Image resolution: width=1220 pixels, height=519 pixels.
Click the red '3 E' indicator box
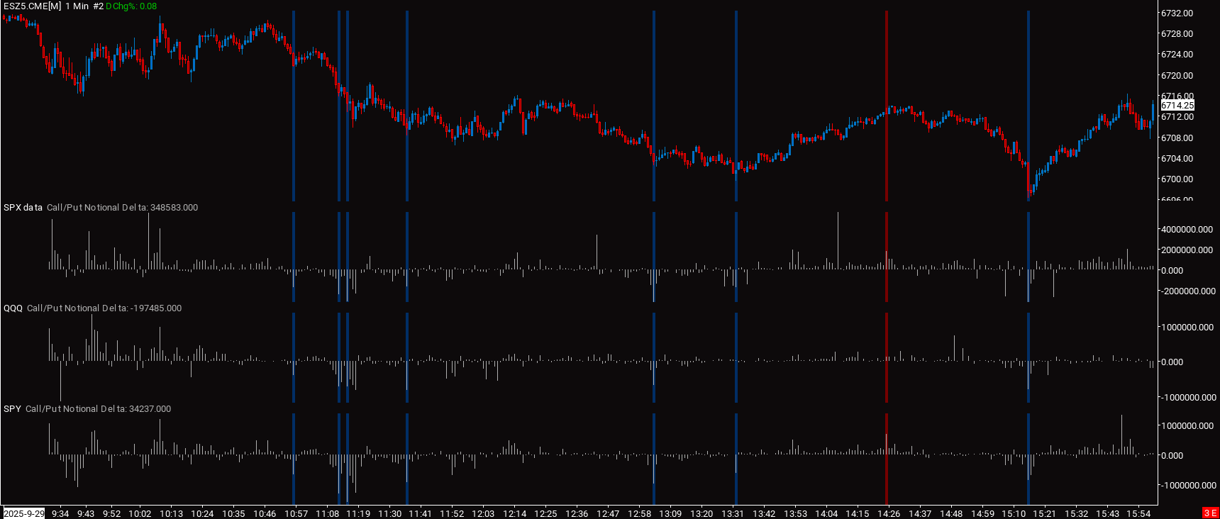coord(1210,513)
